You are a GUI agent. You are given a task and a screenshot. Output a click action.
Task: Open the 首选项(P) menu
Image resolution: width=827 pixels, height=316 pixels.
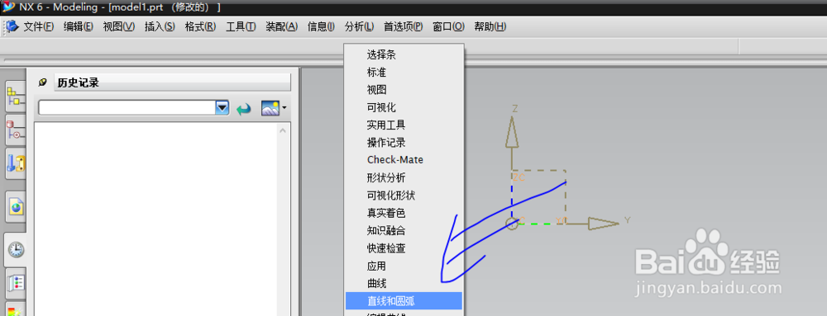coord(404,26)
